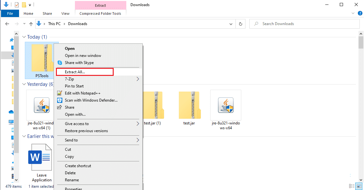The width and height of the screenshot is (364, 190).
Task: Switch to large thumbnails view in status bar
Action: 359,186
